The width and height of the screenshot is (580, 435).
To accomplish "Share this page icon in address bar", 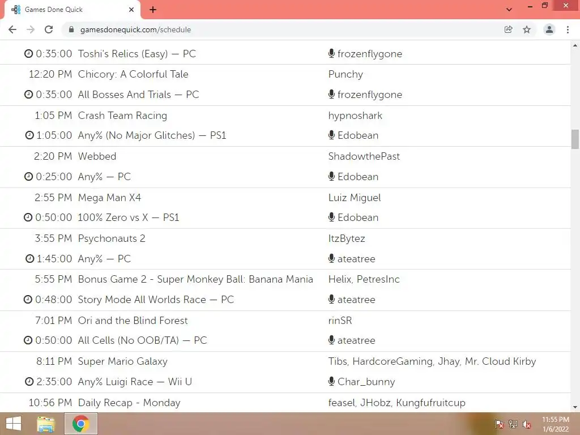I will click(508, 29).
